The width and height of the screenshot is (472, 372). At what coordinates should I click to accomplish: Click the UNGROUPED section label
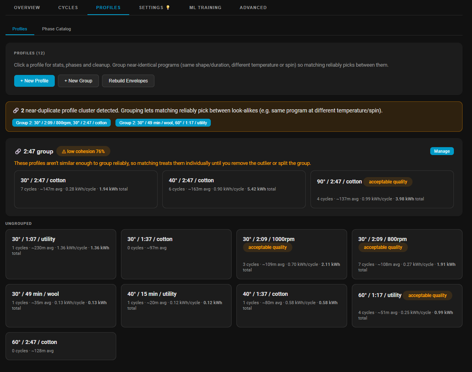click(19, 223)
